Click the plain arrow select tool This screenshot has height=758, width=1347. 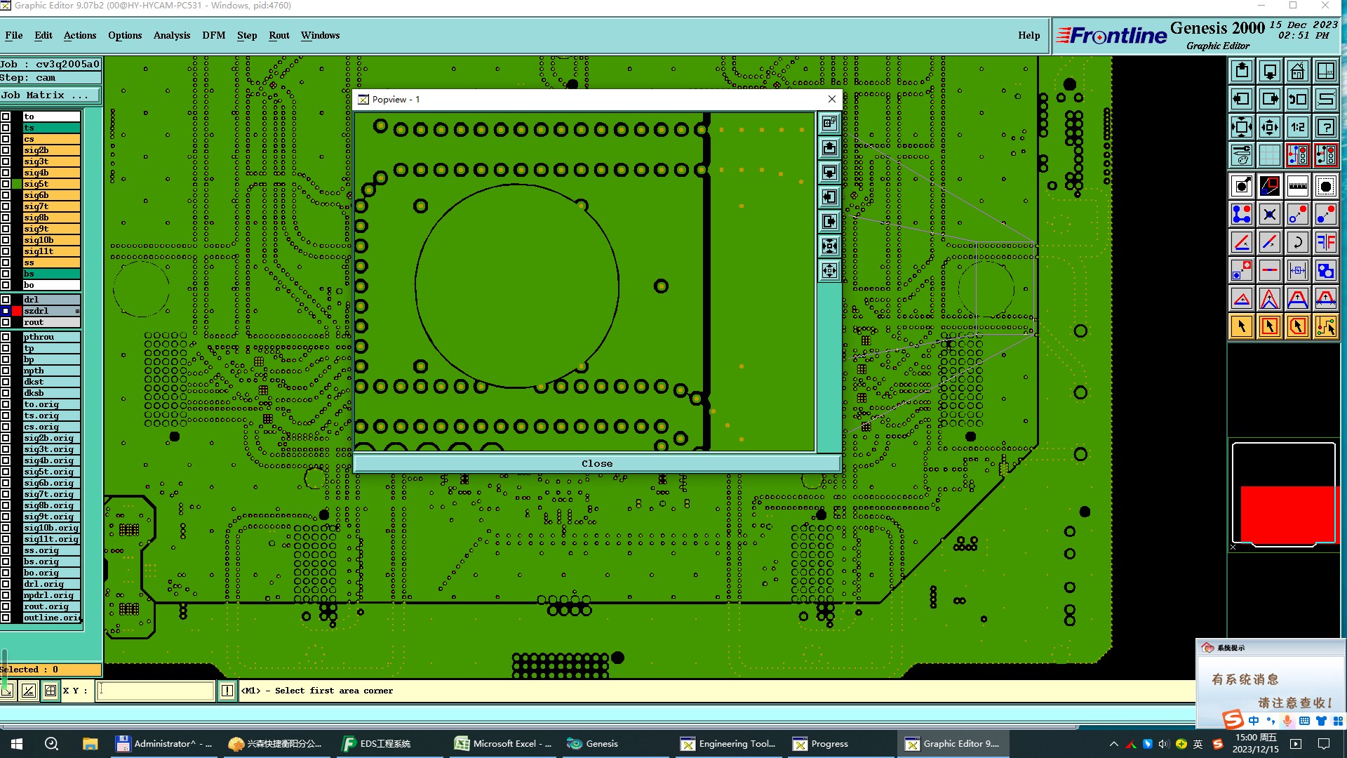1241,326
